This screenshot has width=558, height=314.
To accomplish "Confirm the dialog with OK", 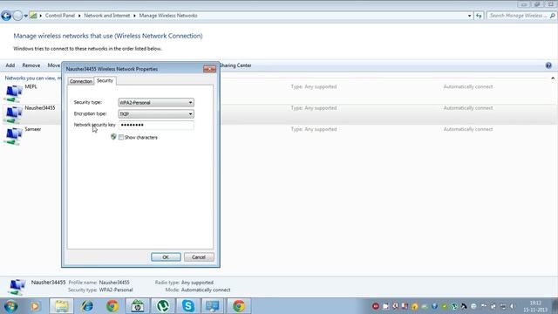I will (166, 257).
